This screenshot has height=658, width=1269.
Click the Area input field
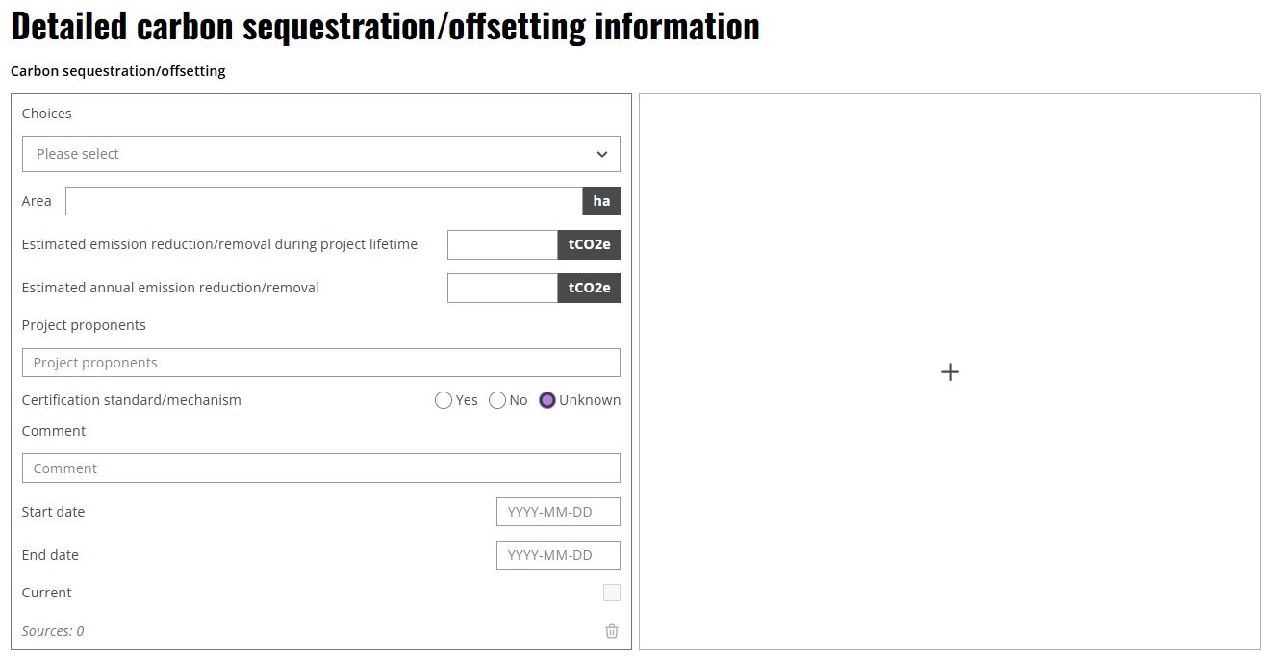point(323,201)
